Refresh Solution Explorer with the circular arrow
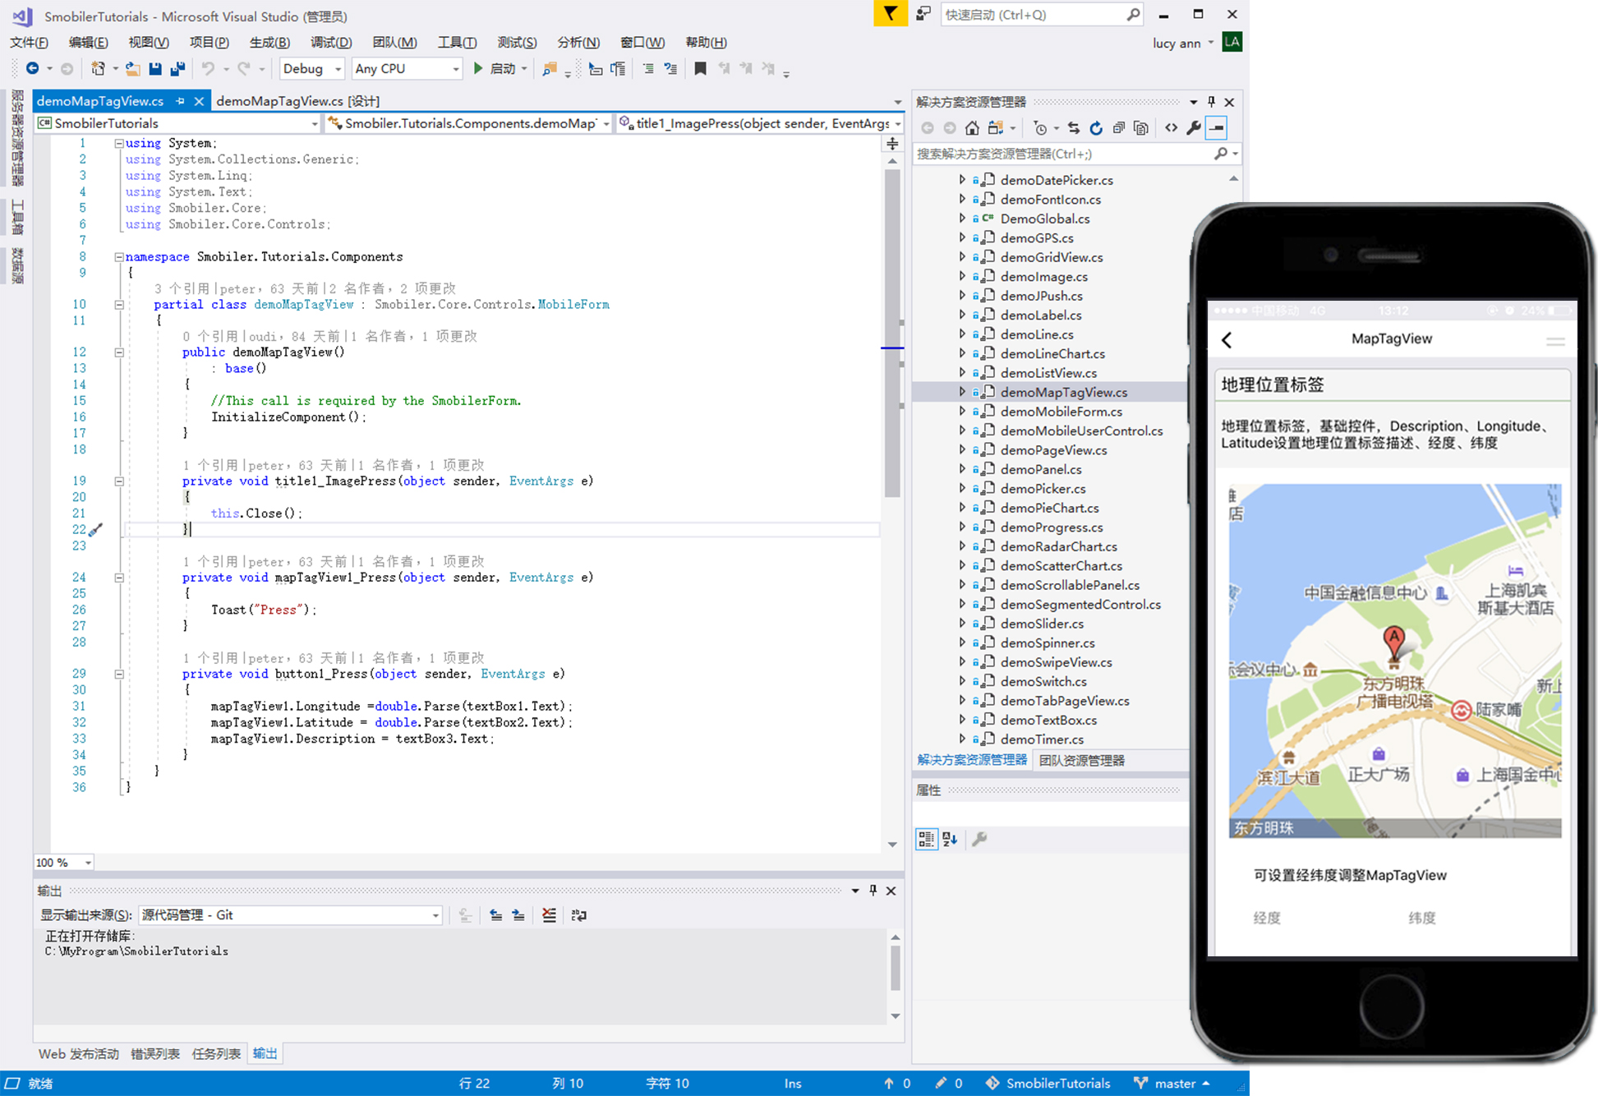The width and height of the screenshot is (1598, 1096). click(x=1096, y=128)
